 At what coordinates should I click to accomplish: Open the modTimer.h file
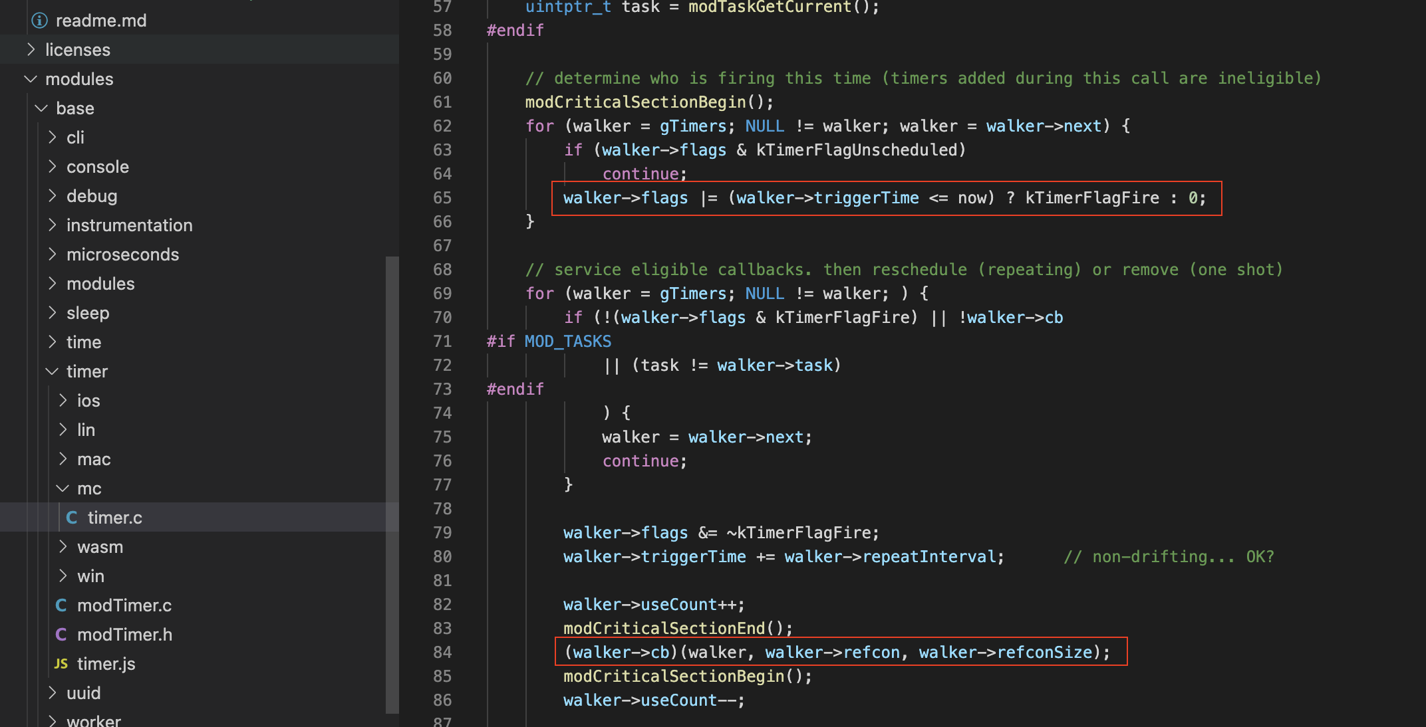124,635
